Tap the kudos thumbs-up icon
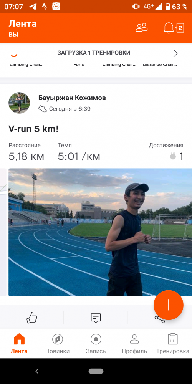 [x=32, y=318]
